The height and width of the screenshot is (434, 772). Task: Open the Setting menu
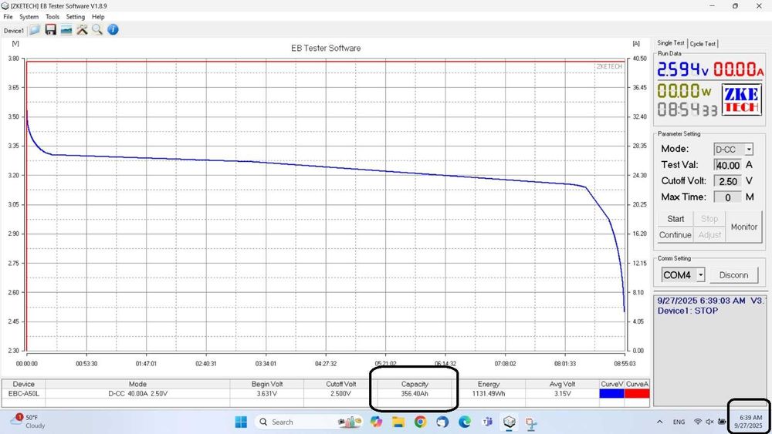pyautogui.click(x=76, y=17)
